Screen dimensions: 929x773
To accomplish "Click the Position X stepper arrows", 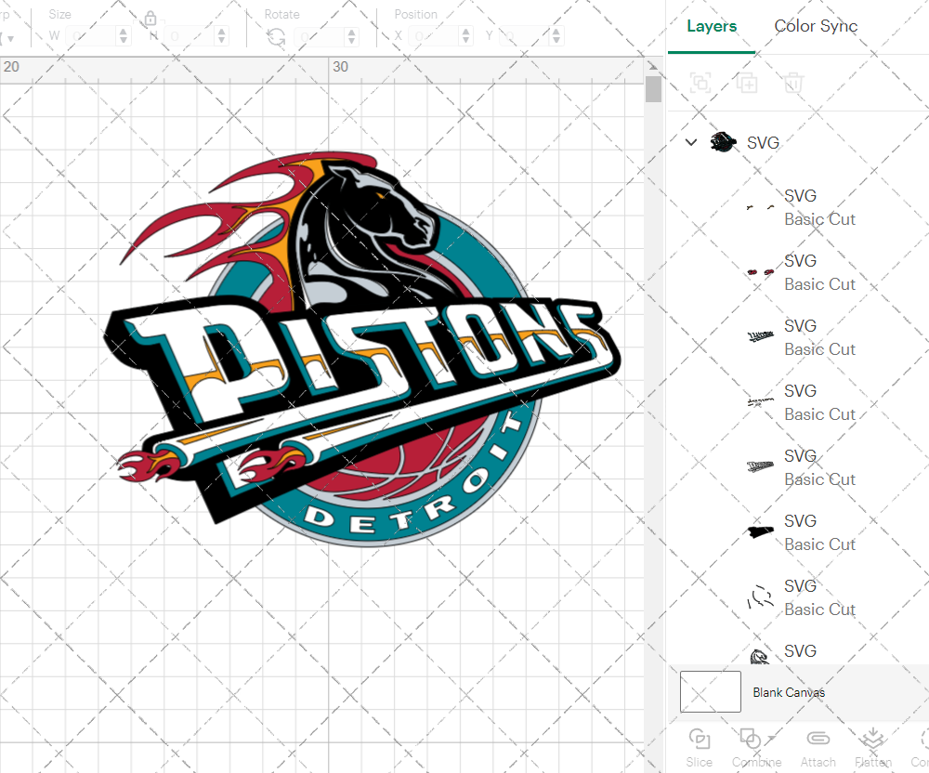I will [466, 37].
